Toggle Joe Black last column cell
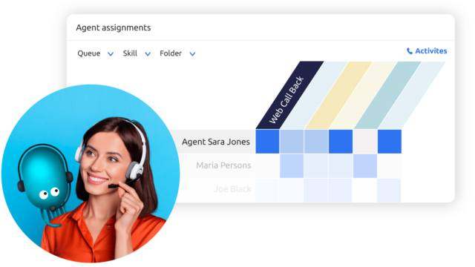This screenshot has height=267, width=475. click(x=389, y=191)
